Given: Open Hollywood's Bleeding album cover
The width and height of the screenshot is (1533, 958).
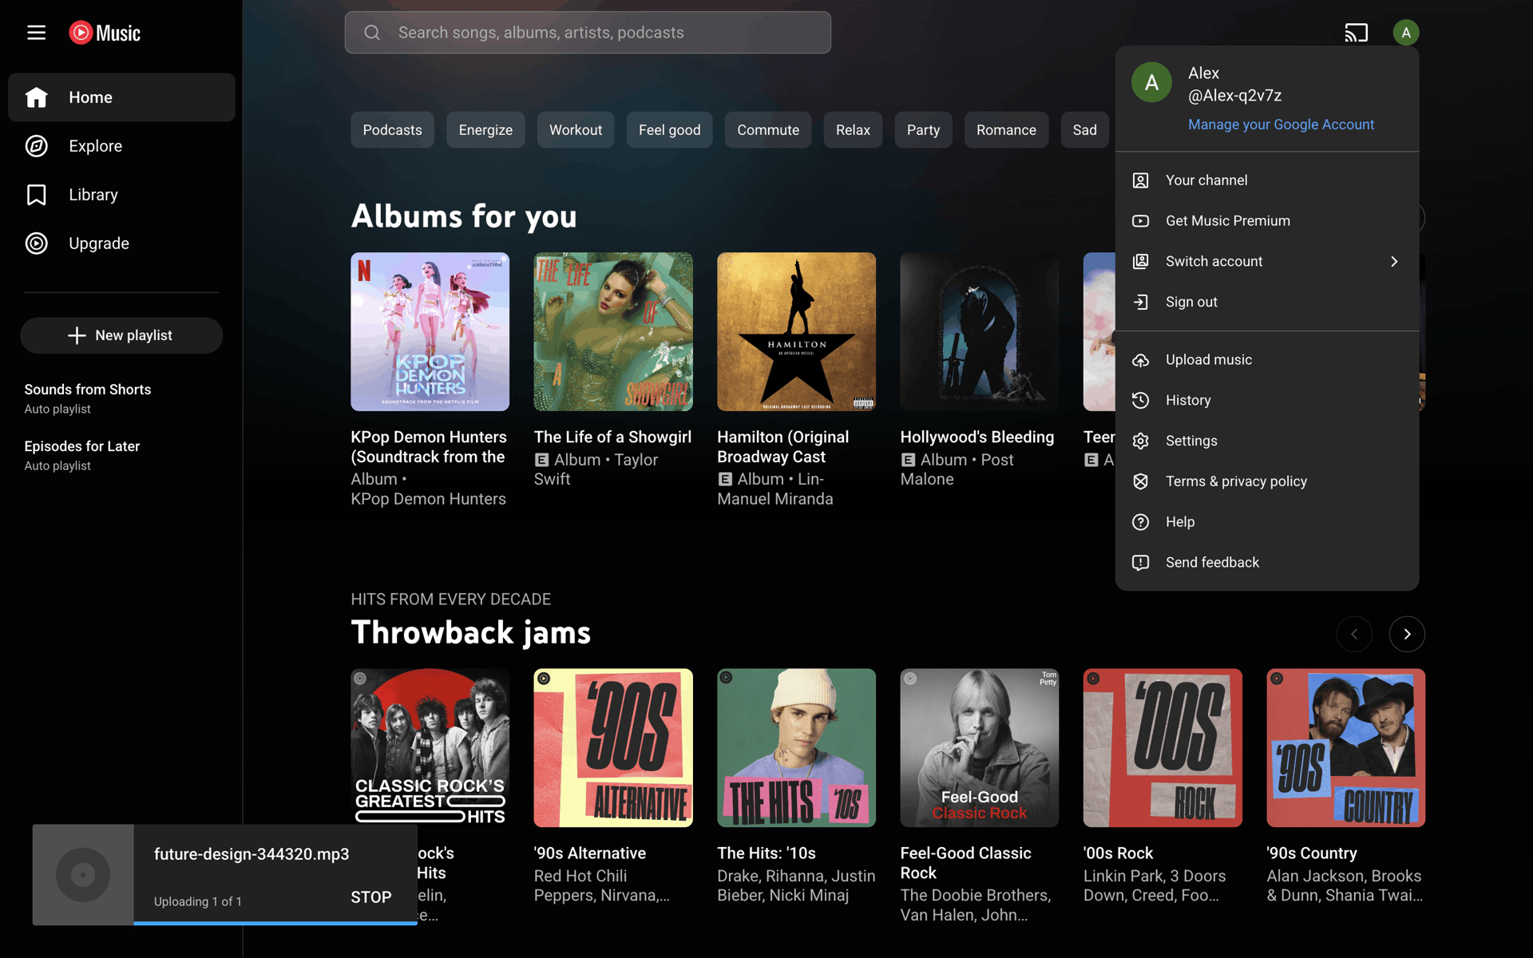Looking at the screenshot, I should [980, 332].
